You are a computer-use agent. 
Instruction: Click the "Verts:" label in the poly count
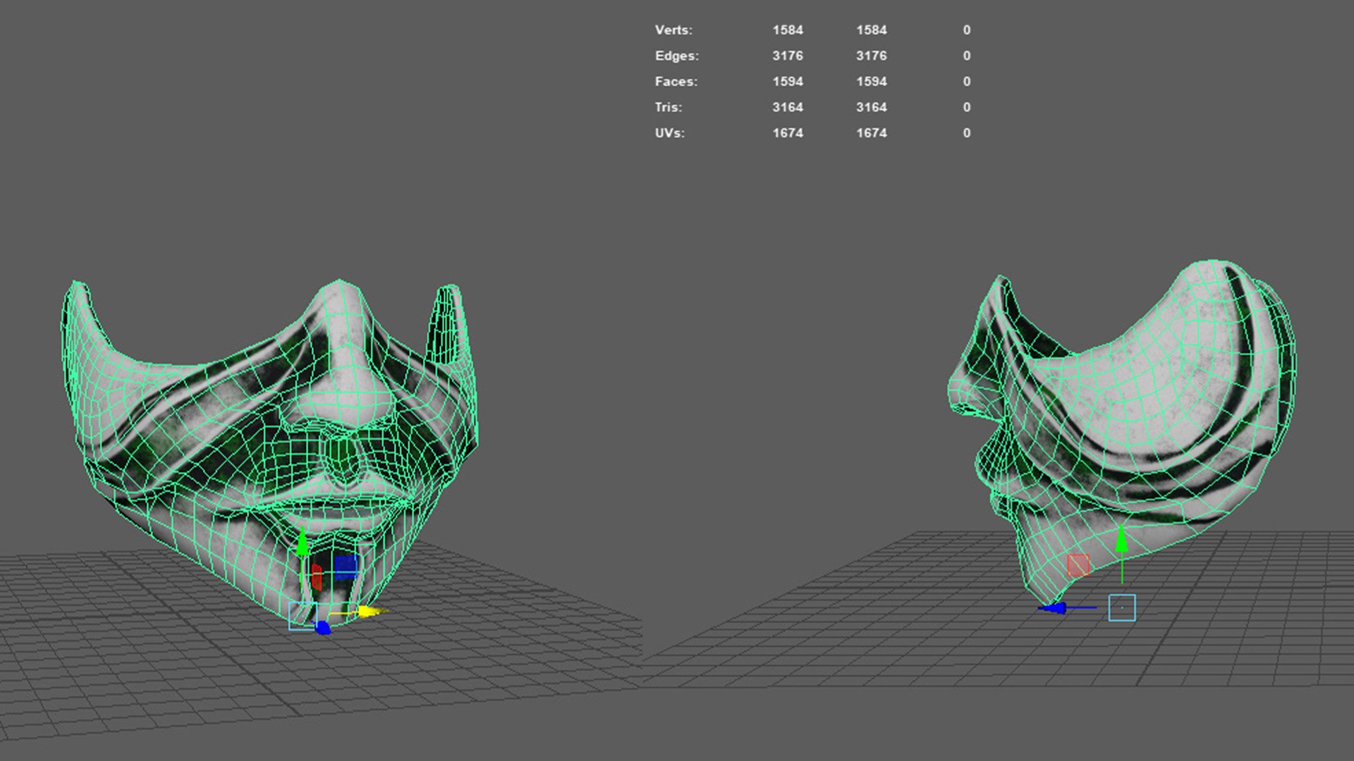click(x=673, y=30)
